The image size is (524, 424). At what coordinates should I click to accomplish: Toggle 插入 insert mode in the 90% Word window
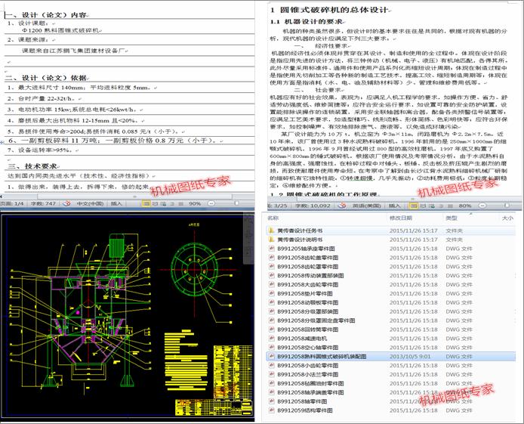click(x=116, y=203)
